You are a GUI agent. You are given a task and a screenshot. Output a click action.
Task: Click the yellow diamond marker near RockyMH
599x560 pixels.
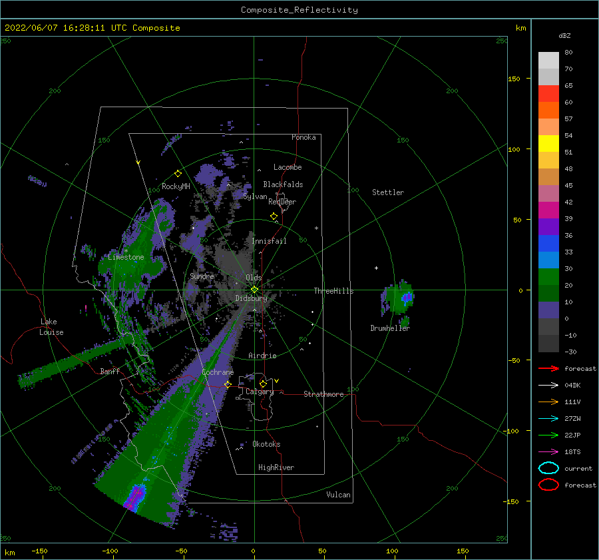[x=178, y=174]
